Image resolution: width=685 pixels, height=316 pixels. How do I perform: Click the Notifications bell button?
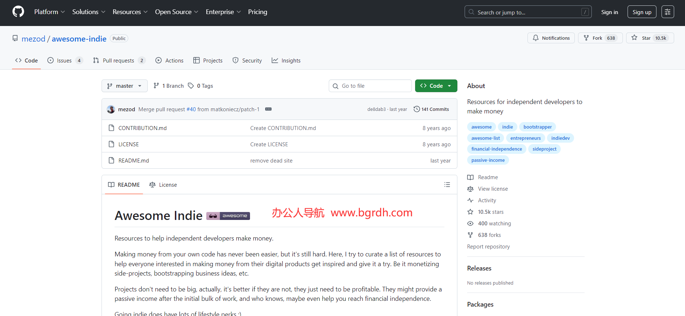(551, 38)
